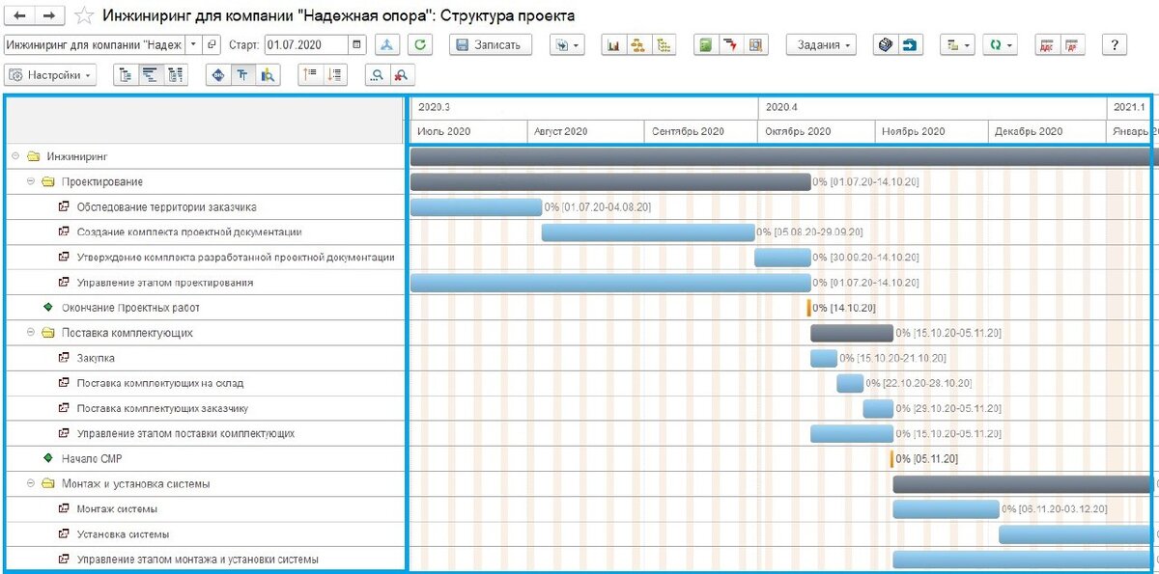The width and height of the screenshot is (1159, 574).
Task: Select the Закупка task row
Action: click(x=205, y=358)
